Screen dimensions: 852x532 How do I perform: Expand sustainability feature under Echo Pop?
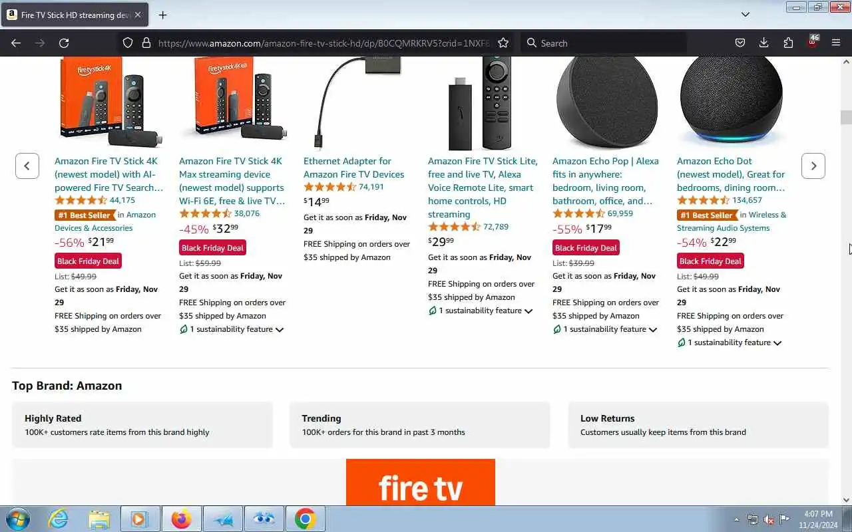[x=606, y=329]
